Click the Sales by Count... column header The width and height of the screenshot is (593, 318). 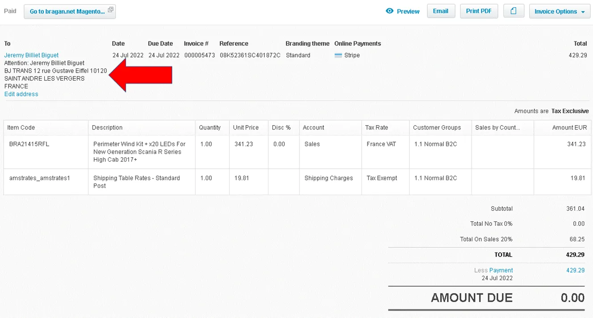pos(502,127)
